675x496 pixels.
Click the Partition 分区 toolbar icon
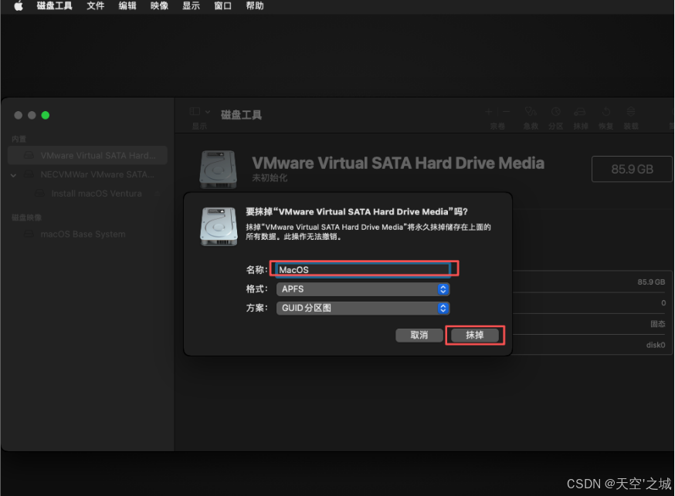(556, 112)
